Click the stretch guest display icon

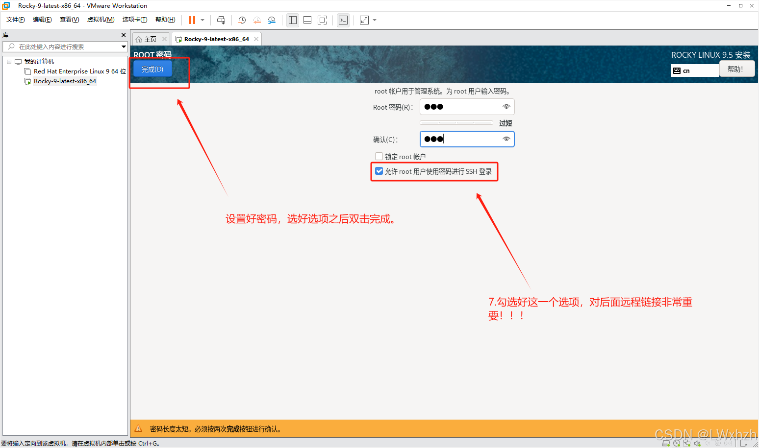pyautogui.click(x=364, y=20)
